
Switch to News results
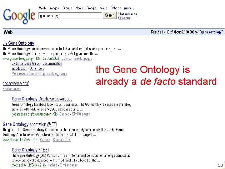click(79, 8)
